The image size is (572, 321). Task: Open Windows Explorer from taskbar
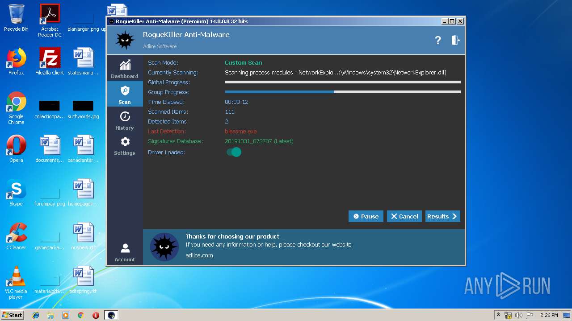[50, 315]
